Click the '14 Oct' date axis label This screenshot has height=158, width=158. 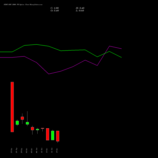point(52,150)
